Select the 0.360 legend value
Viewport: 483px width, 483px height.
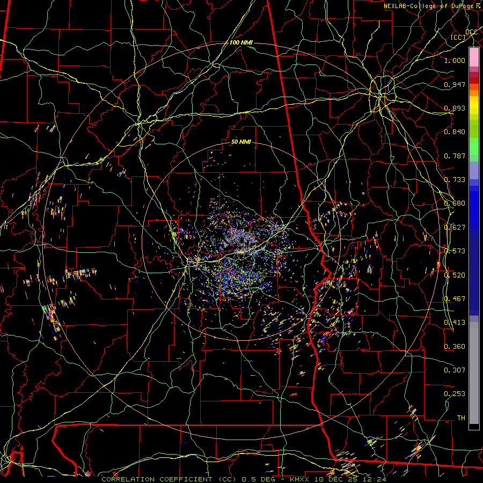click(x=455, y=347)
